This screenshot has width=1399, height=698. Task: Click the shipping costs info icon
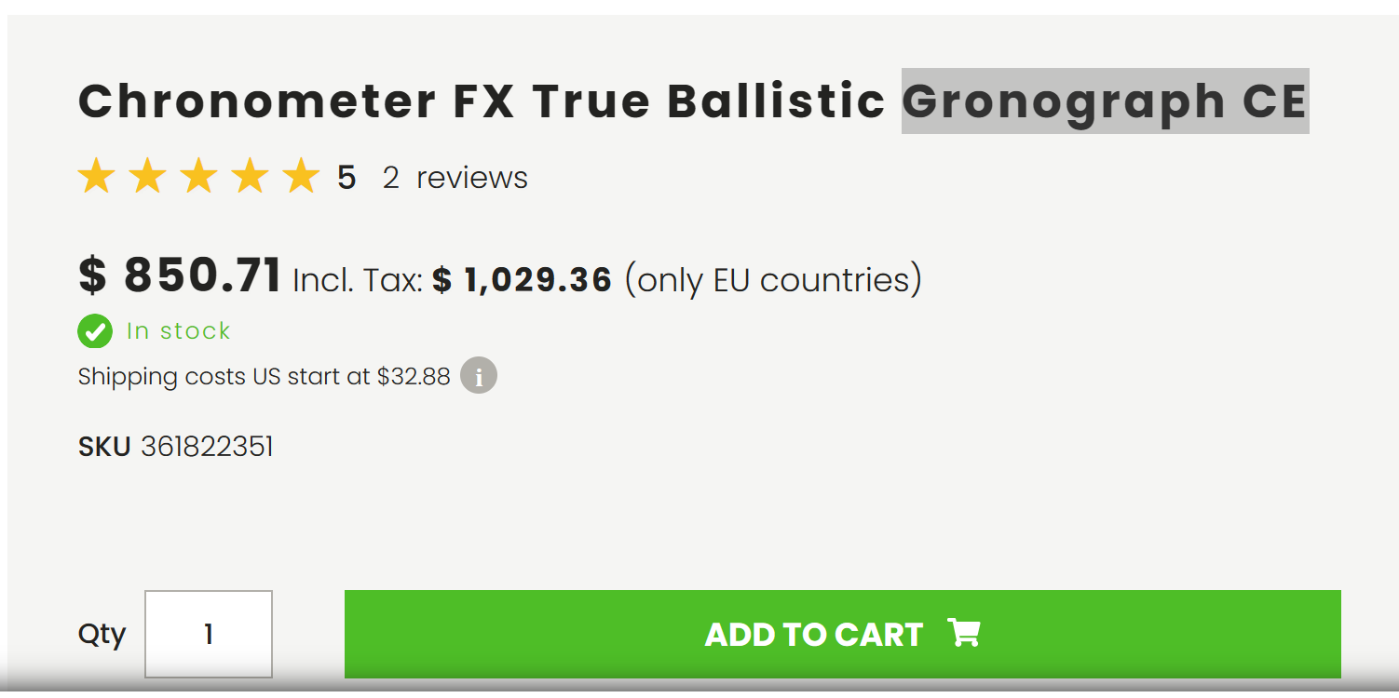pyautogui.click(x=479, y=376)
